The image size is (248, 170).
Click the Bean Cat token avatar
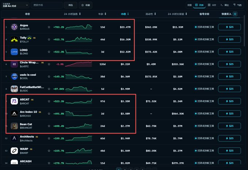[14, 126]
